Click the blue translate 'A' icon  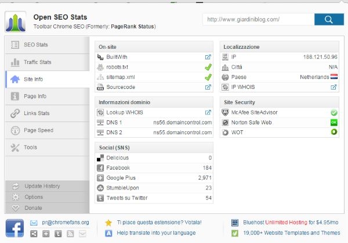[x=108, y=233]
